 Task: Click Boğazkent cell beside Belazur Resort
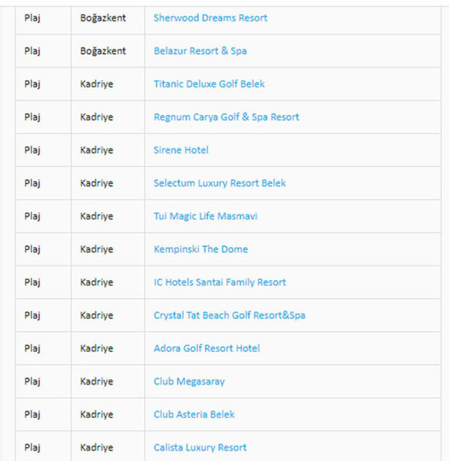tap(103, 51)
